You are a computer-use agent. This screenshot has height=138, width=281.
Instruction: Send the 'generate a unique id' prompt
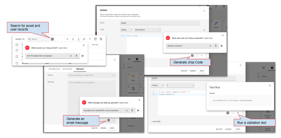tap(222, 46)
